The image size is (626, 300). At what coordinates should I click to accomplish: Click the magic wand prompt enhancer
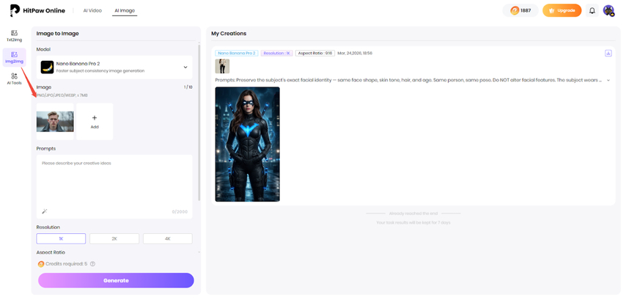coord(44,211)
